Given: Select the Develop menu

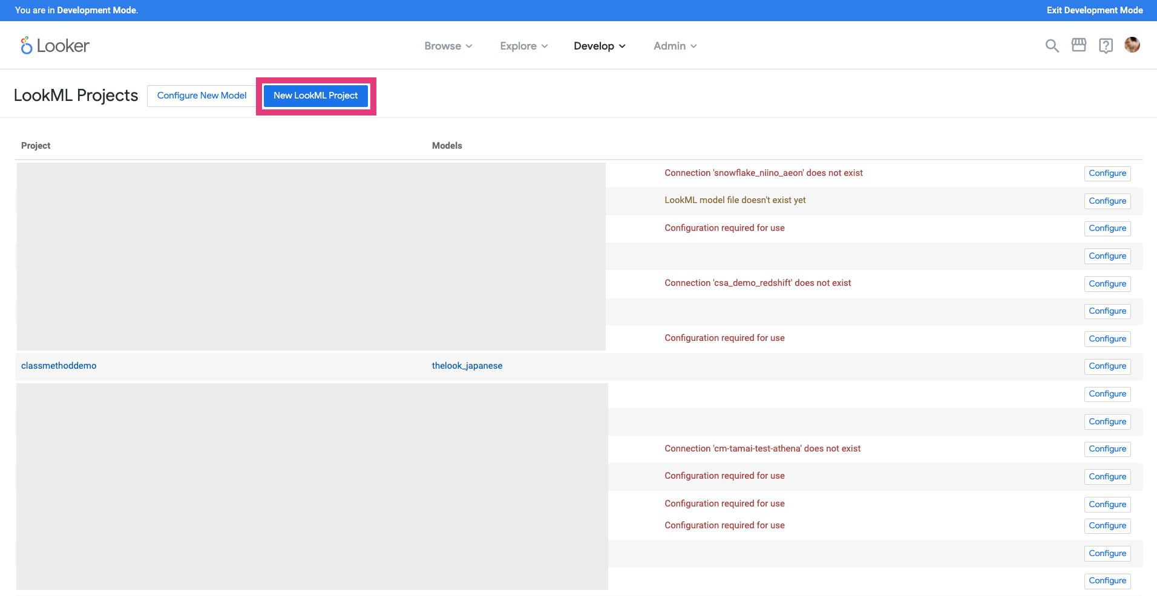Looking at the screenshot, I should click(598, 45).
